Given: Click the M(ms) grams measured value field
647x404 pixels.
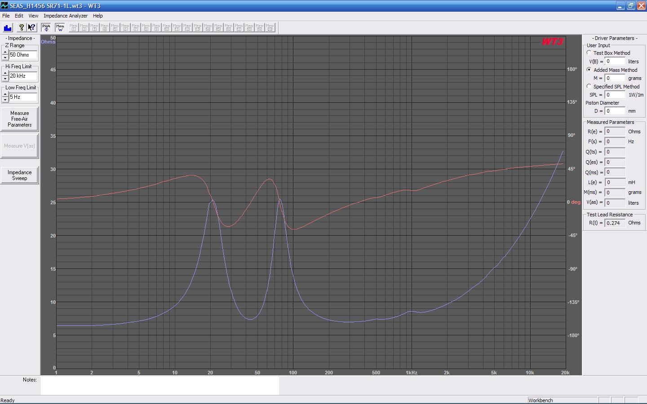Looking at the screenshot, I should coord(615,193).
